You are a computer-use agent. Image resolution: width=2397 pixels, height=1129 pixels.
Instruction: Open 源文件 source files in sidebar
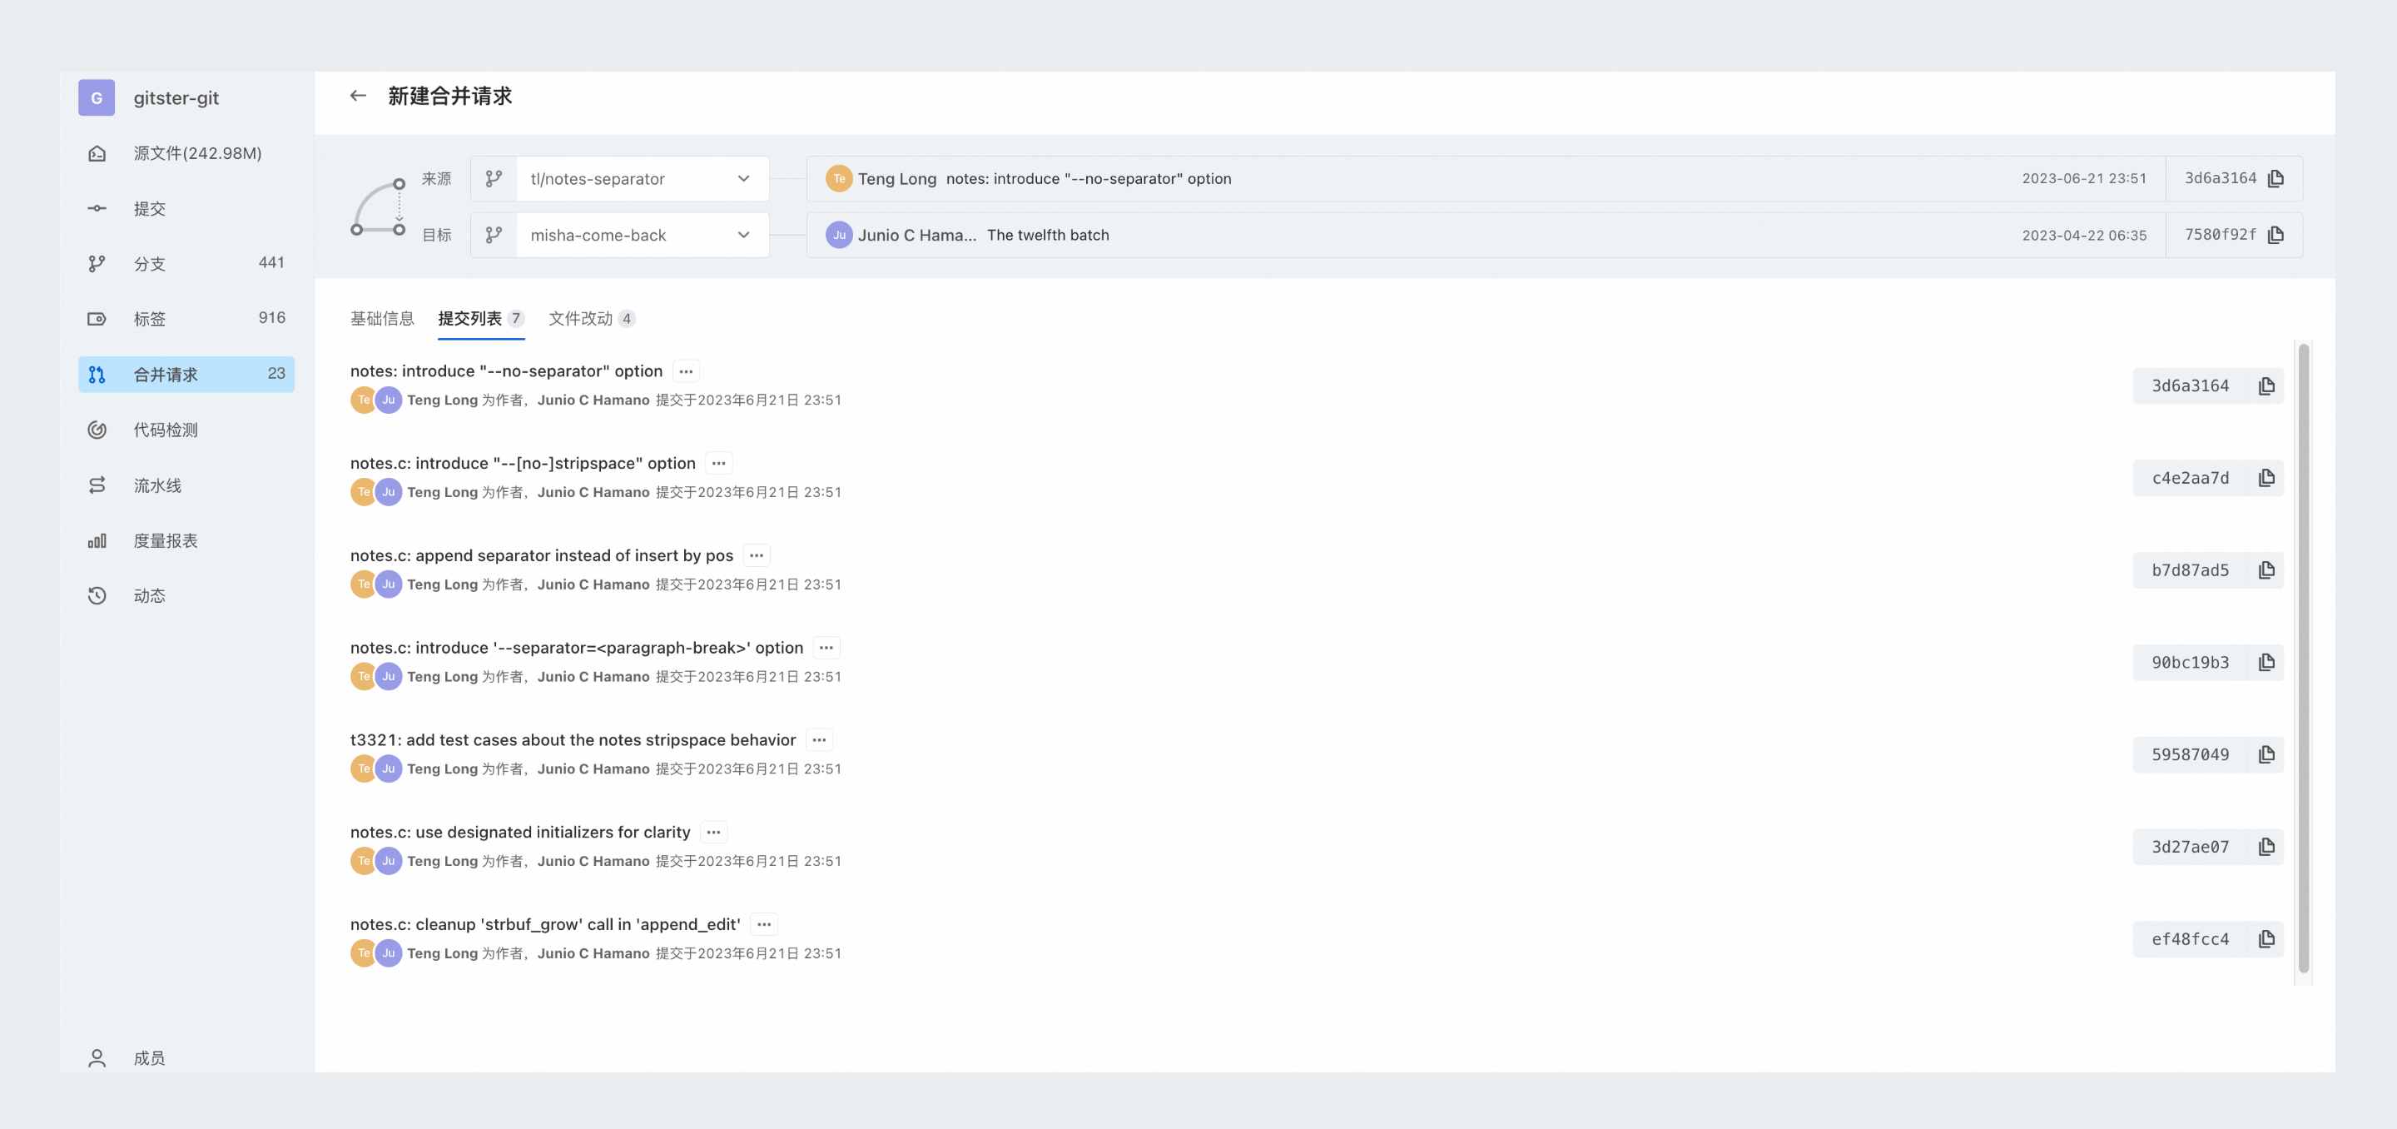(x=186, y=152)
